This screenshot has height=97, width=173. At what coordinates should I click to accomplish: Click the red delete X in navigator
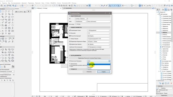click(x=171, y=83)
